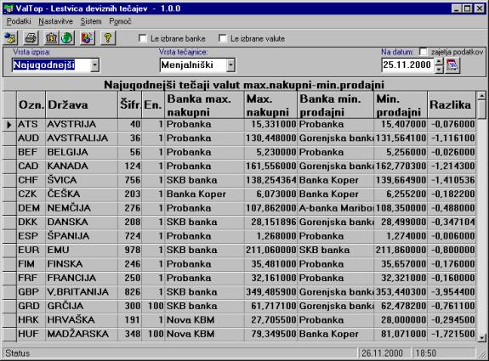Click the green globe currencies icon

pyautogui.click(x=67, y=38)
